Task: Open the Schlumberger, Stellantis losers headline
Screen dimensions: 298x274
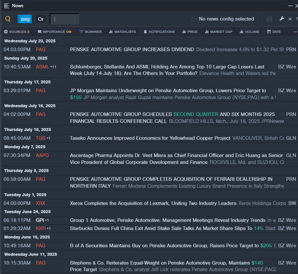Action: coord(167,70)
